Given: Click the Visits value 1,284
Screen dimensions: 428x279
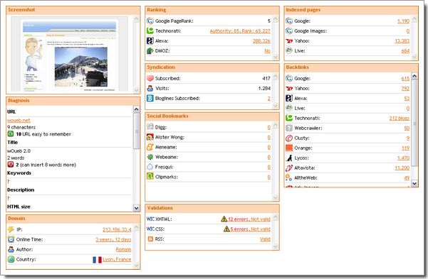Looking at the screenshot, I should 264,88.
